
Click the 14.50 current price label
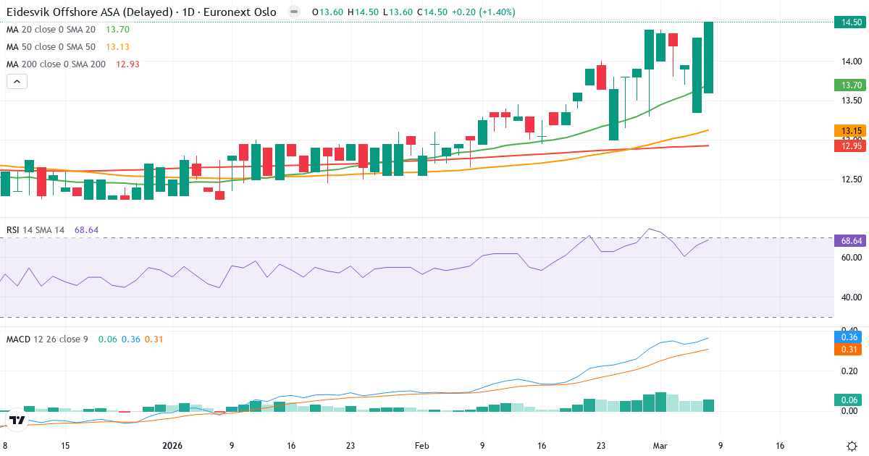click(x=852, y=22)
